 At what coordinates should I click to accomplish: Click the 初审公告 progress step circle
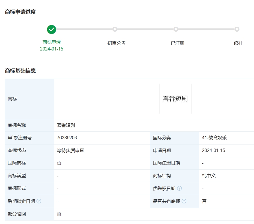(115, 29)
